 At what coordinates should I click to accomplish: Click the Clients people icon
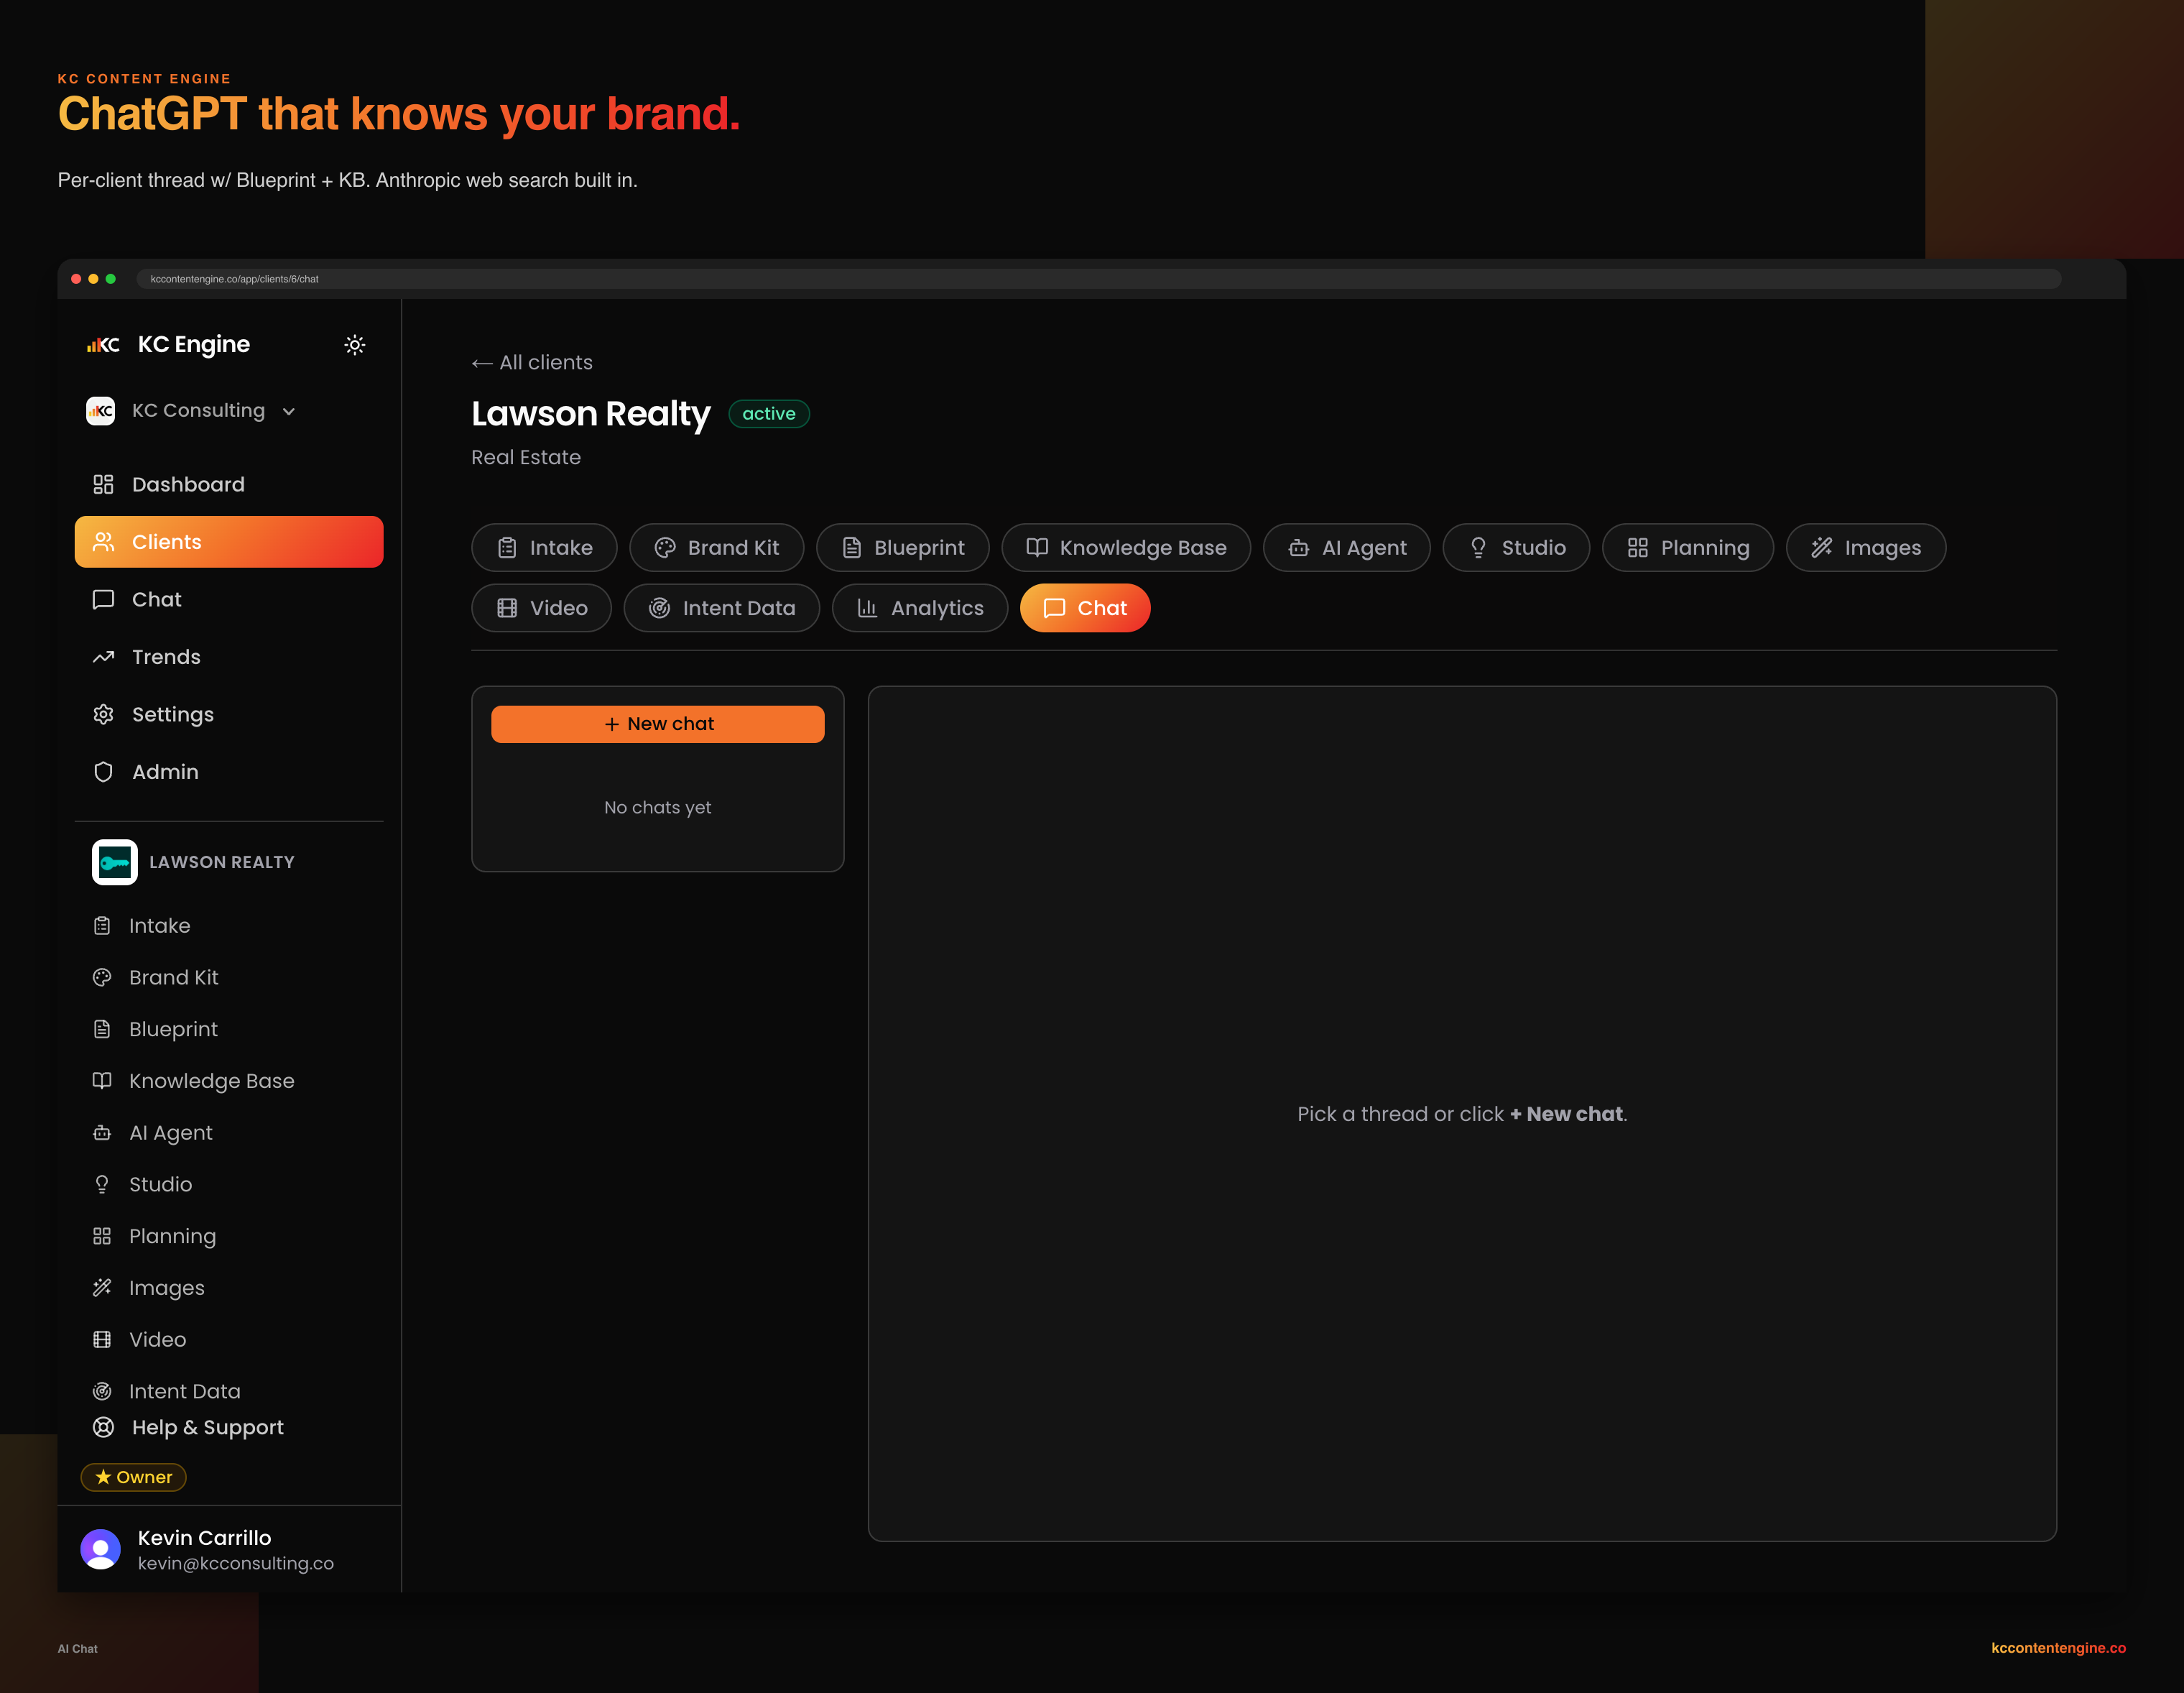coord(103,542)
